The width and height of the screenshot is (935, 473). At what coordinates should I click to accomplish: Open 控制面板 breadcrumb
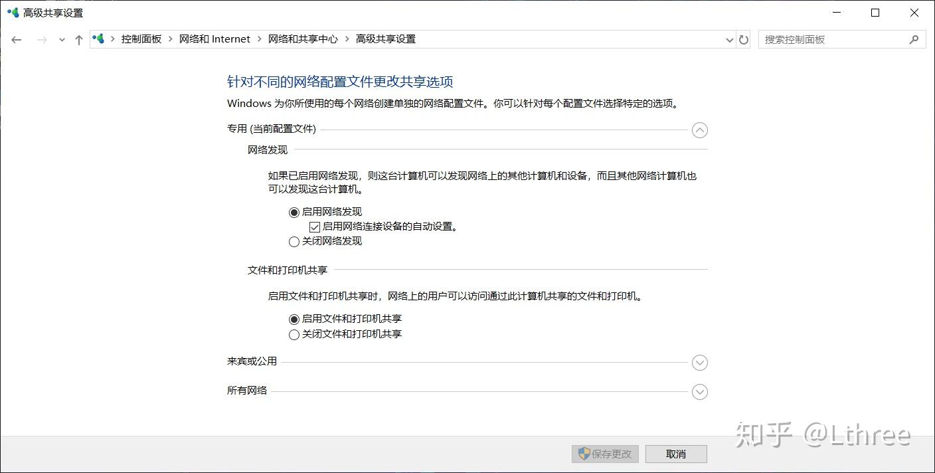(141, 39)
